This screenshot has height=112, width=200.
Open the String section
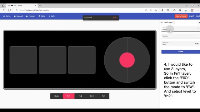[x=42, y=16]
